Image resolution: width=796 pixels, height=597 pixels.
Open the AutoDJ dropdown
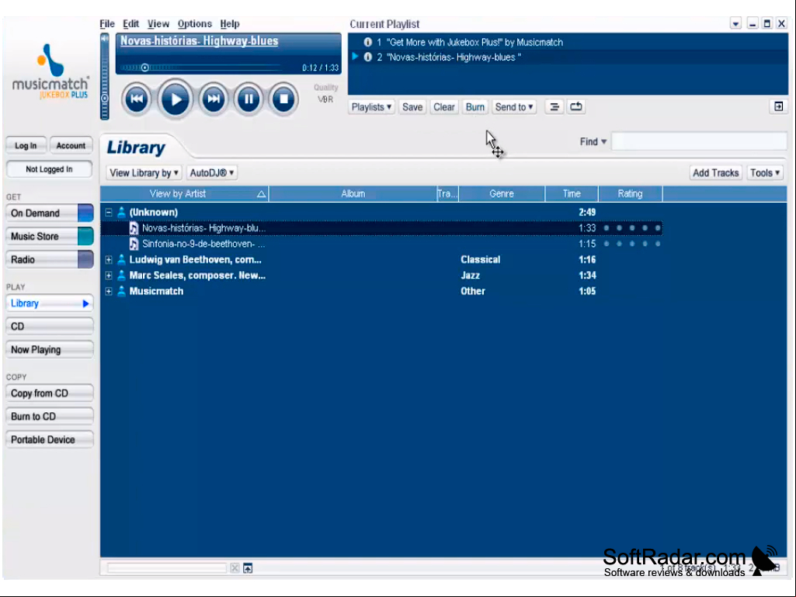tap(212, 172)
